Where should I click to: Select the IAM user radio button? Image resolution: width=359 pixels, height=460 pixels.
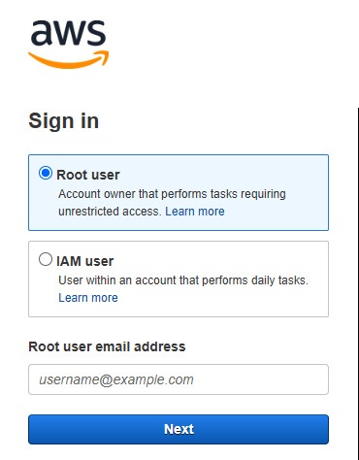click(x=46, y=259)
